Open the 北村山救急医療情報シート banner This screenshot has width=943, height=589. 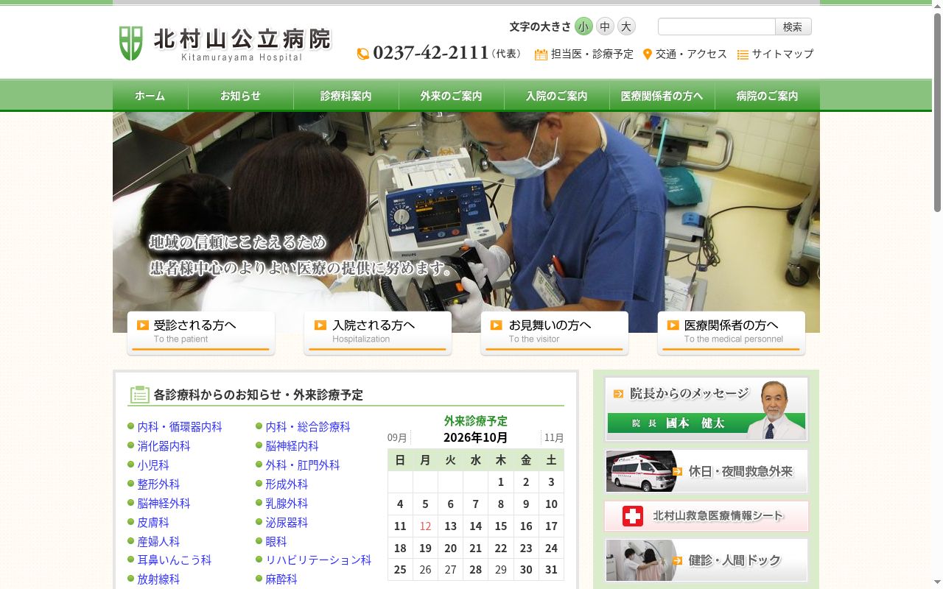707,516
